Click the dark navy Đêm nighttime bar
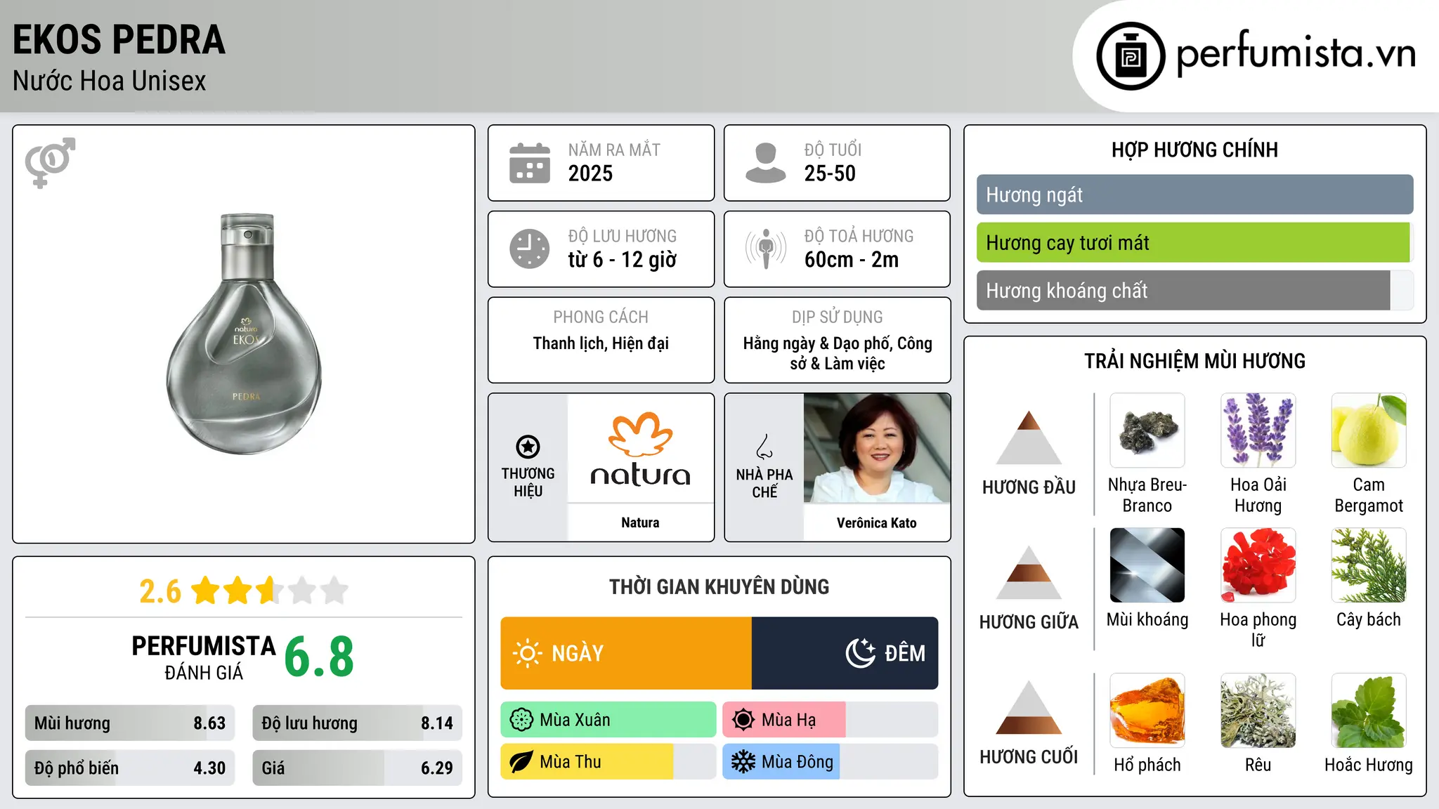Viewport: 1439px width, 809px height. pyautogui.click(x=845, y=653)
